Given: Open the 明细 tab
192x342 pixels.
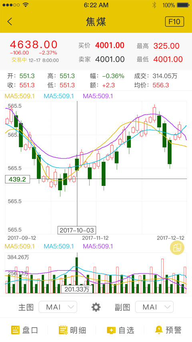Looking at the screenshot, I should coord(72,330).
